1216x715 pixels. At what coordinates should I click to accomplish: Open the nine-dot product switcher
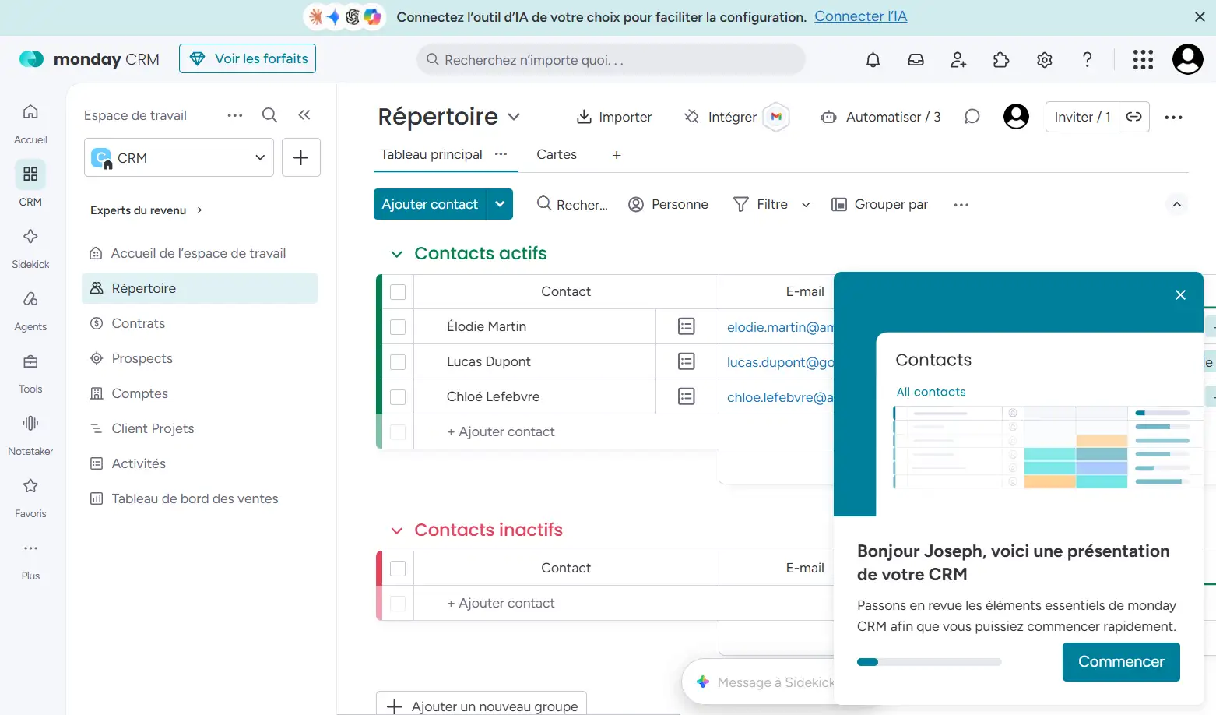(x=1143, y=60)
